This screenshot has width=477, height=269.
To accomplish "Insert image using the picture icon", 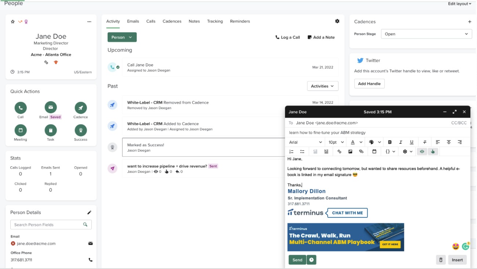I will [350, 151].
